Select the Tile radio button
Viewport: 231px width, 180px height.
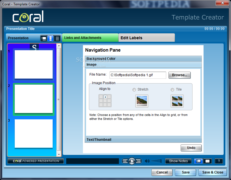(x=172, y=89)
